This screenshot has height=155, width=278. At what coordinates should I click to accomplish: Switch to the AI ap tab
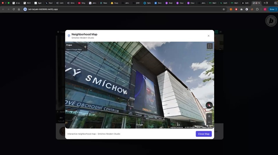pos(17,3)
